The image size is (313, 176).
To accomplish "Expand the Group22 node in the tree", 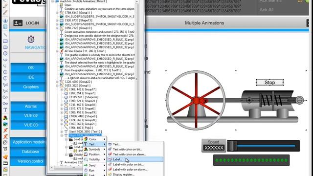I will click(x=57, y=82).
